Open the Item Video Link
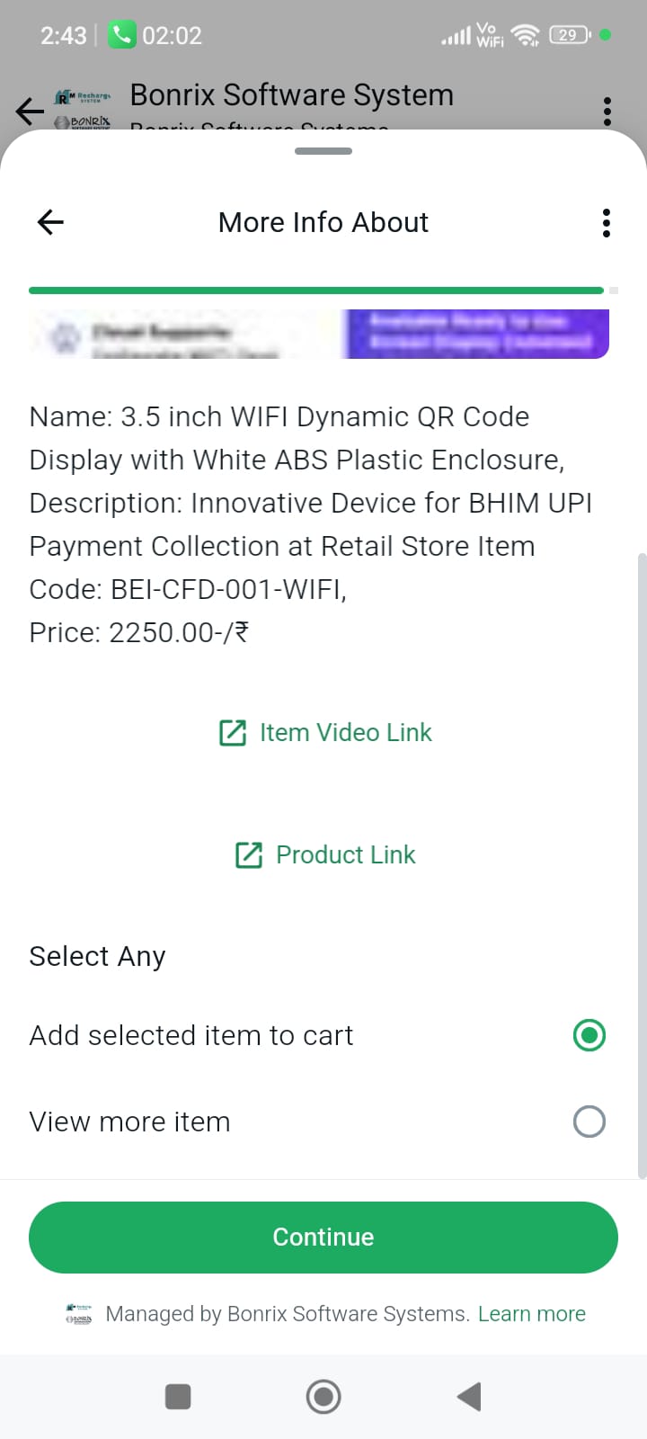The width and height of the screenshot is (647, 1439). tap(345, 733)
